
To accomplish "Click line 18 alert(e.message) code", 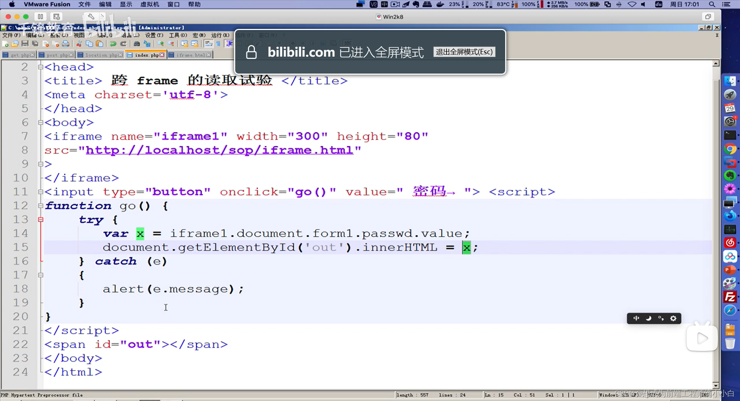I will [x=173, y=289].
